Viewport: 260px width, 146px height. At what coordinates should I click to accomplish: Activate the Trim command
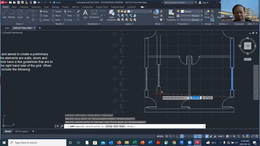(68, 11)
